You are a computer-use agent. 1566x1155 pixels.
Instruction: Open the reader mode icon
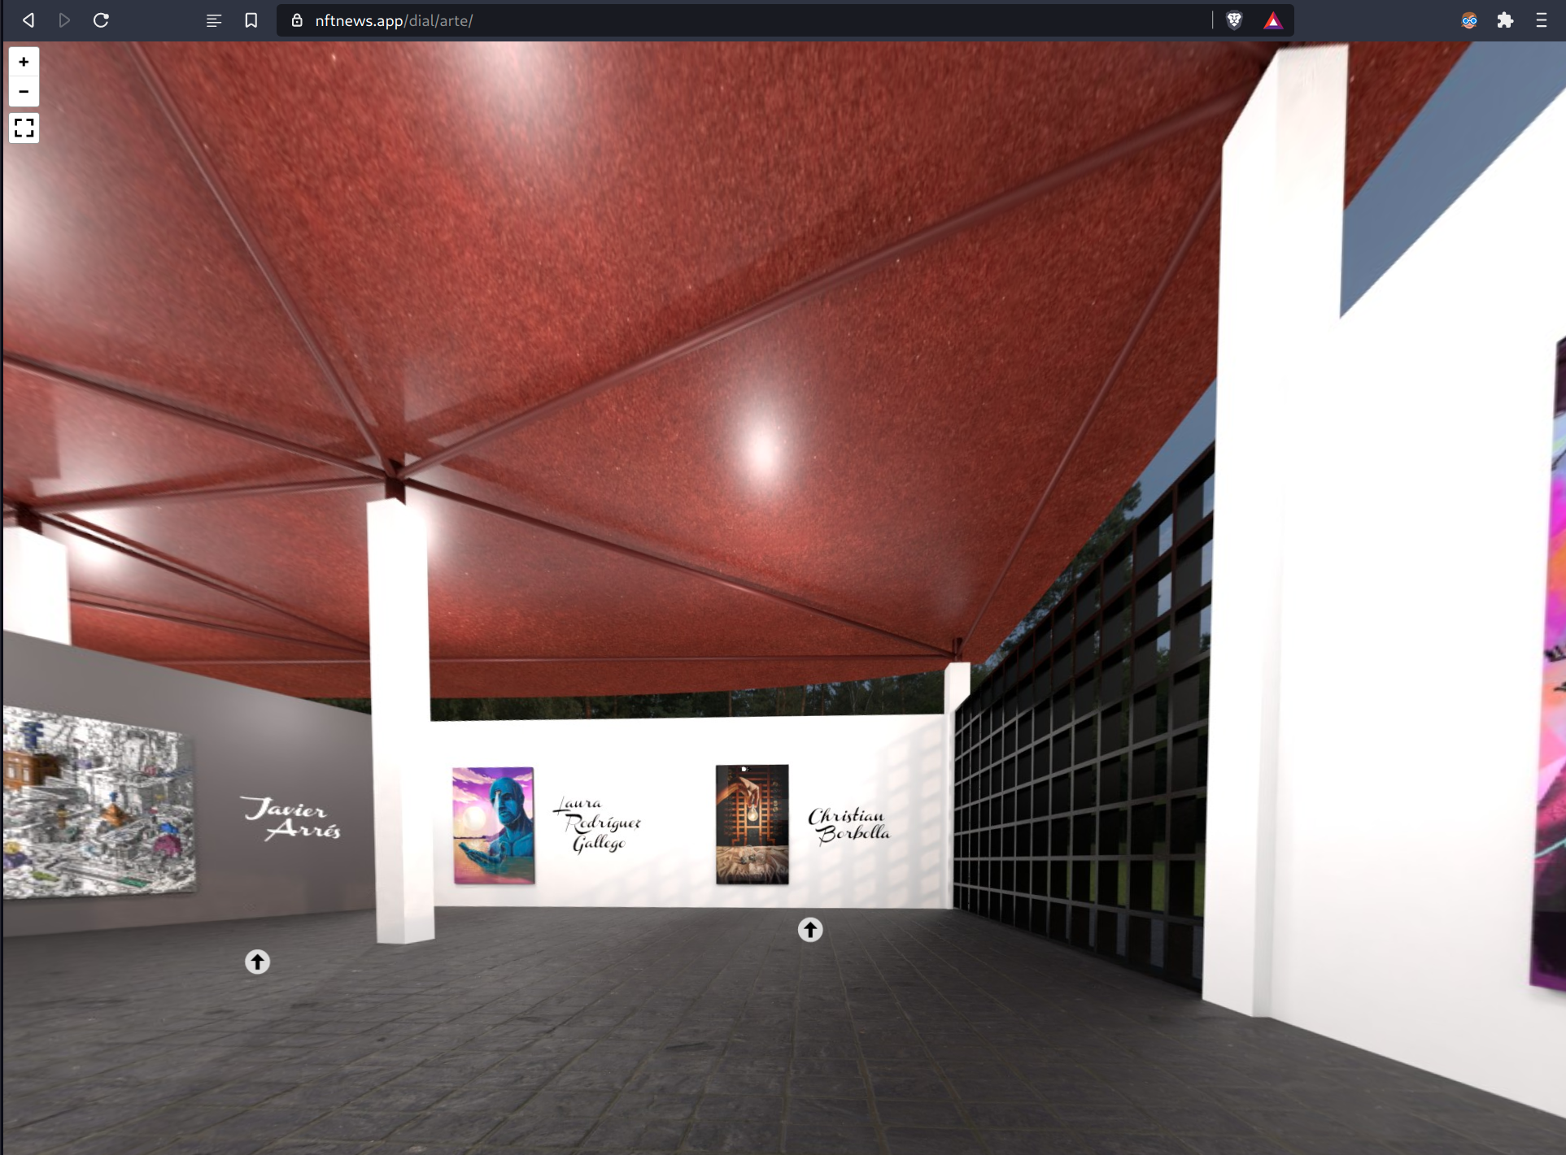(214, 20)
